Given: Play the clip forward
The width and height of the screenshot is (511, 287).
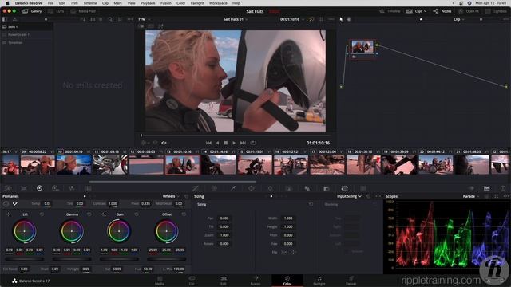Looking at the screenshot, I should point(234,143).
